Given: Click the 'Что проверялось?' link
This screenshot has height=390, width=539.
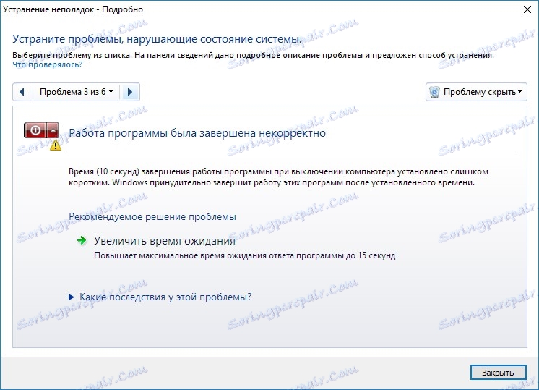Looking at the screenshot, I should (x=48, y=64).
